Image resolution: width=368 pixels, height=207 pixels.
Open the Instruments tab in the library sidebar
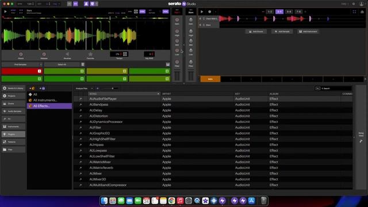pyautogui.click(x=13, y=126)
